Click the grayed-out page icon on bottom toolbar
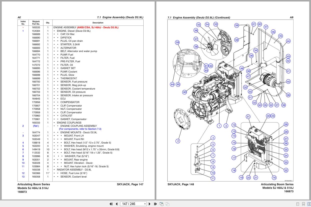311x207 pixels. (168, 204)
